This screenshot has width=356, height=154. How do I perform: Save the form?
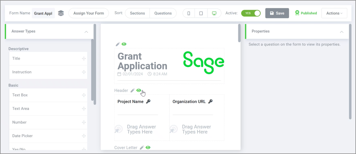277,13
